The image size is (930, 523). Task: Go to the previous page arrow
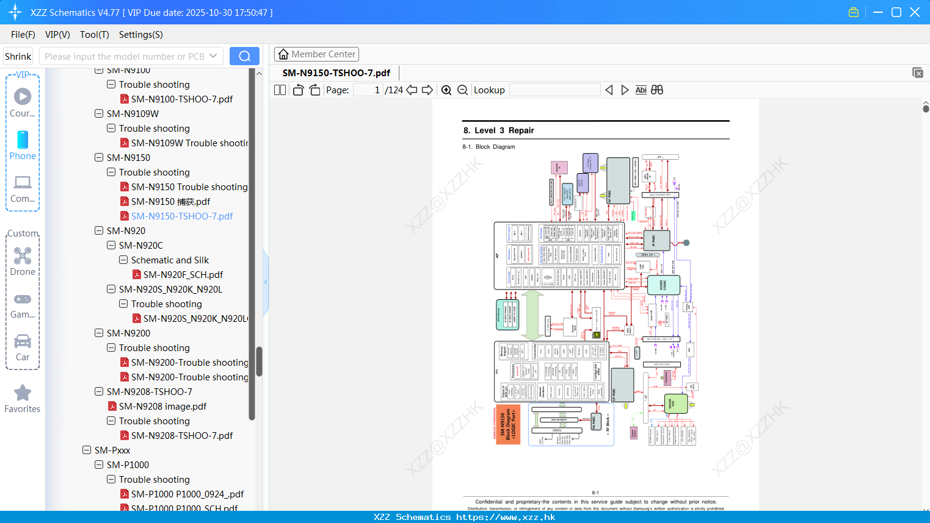412,90
